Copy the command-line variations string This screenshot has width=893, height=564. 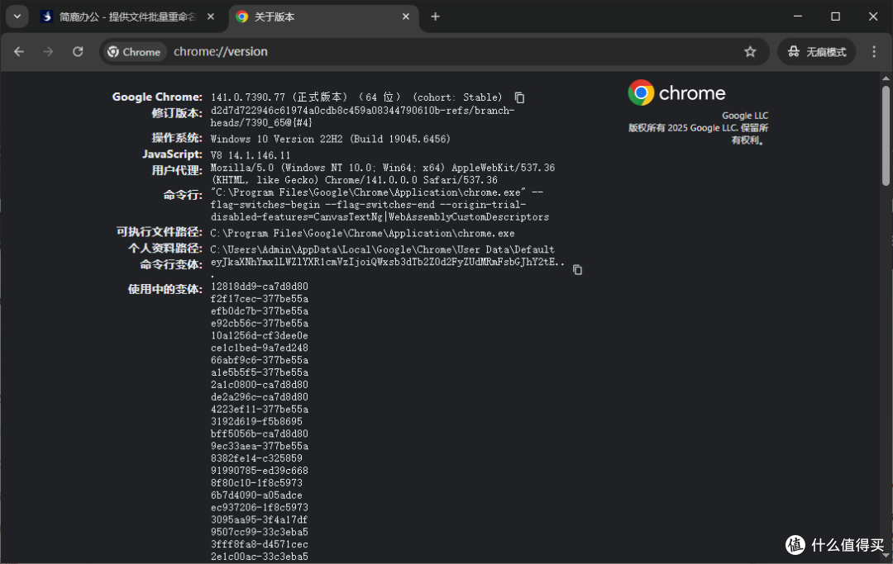pyautogui.click(x=577, y=269)
